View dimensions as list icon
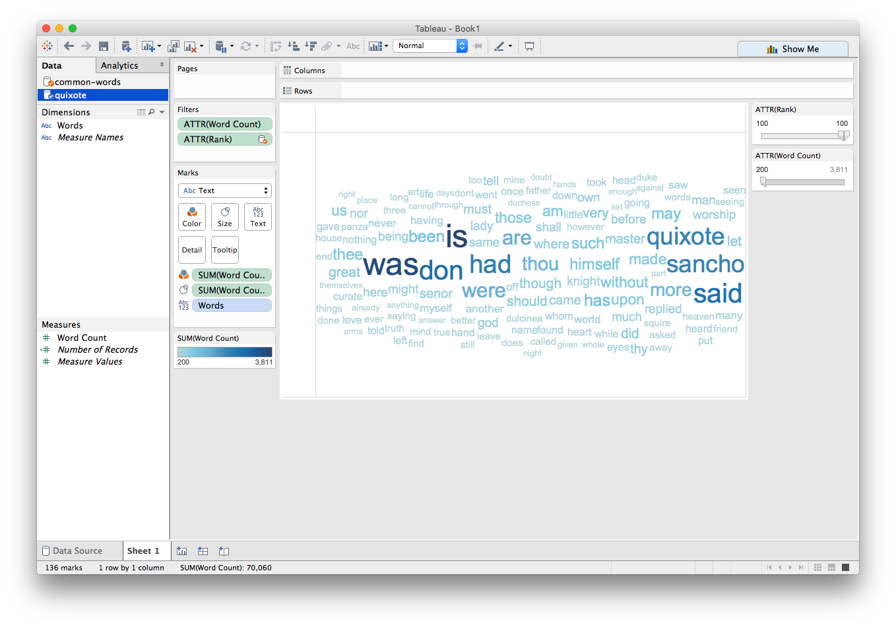The height and width of the screenshot is (627, 896). (x=141, y=112)
